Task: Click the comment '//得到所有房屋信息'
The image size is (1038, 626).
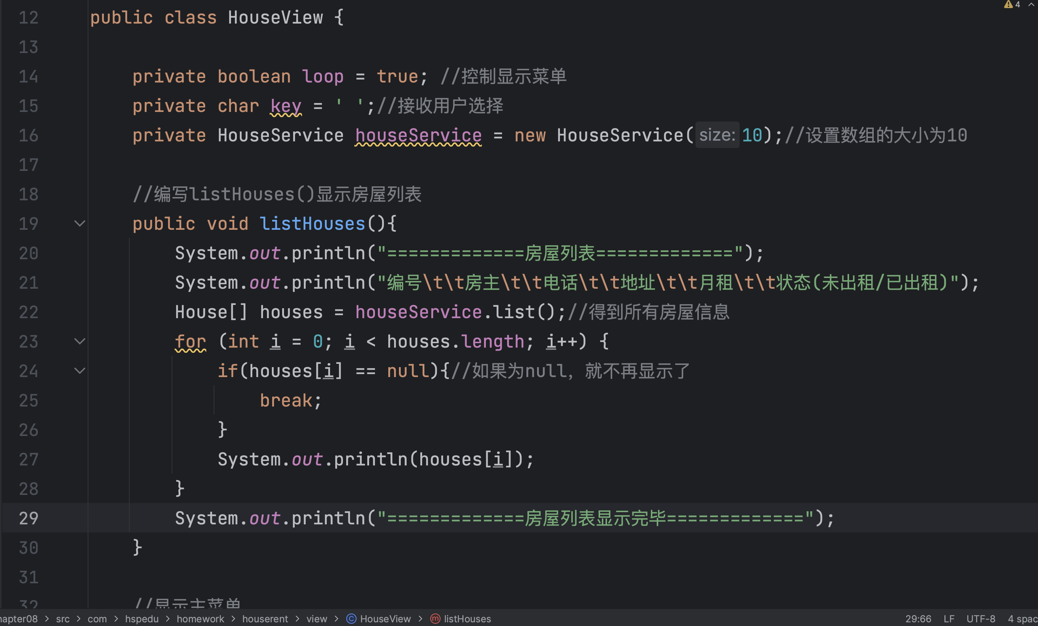Action: tap(648, 312)
